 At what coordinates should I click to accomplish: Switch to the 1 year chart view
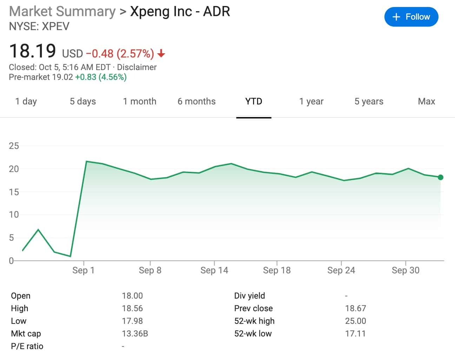click(x=311, y=101)
